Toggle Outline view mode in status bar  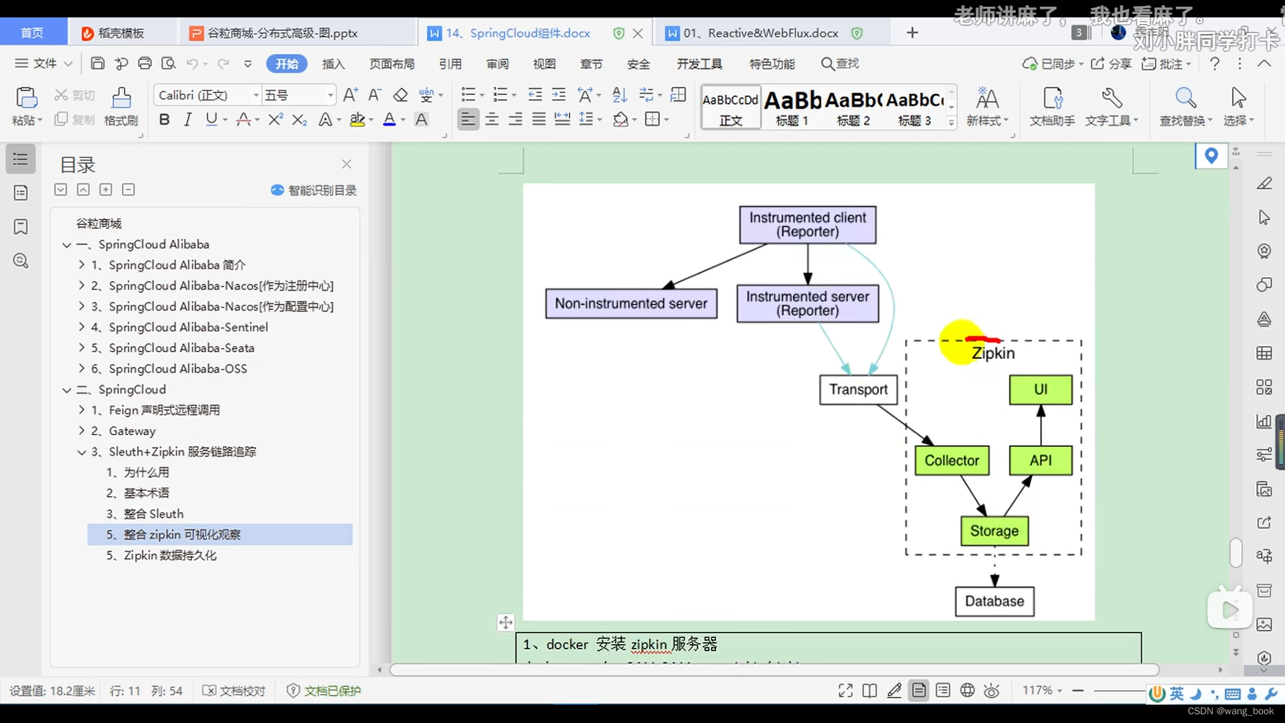click(x=943, y=691)
